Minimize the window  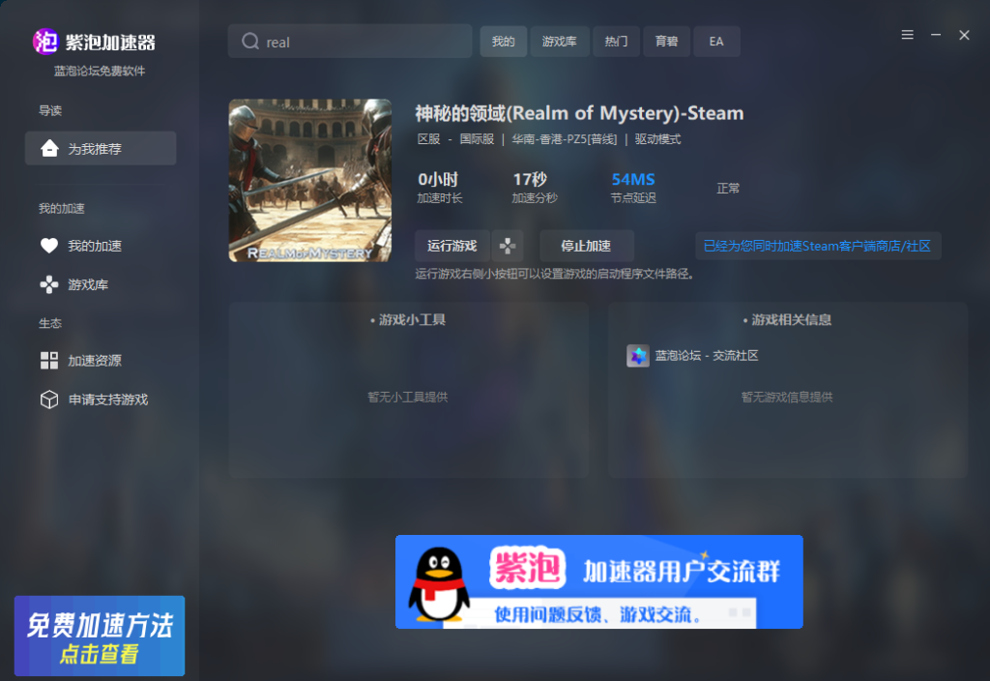click(x=936, y=35)
